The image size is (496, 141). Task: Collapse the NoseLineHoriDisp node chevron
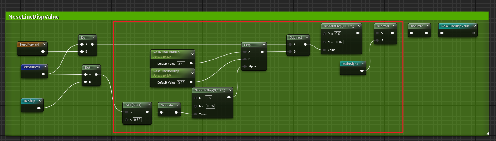pos(192,73)
